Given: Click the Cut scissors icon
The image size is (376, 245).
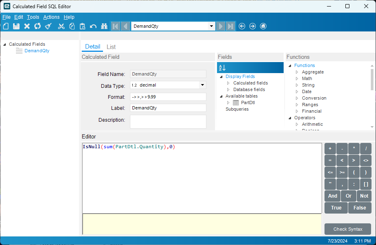Looking at the screenshot, I should 61,26.
